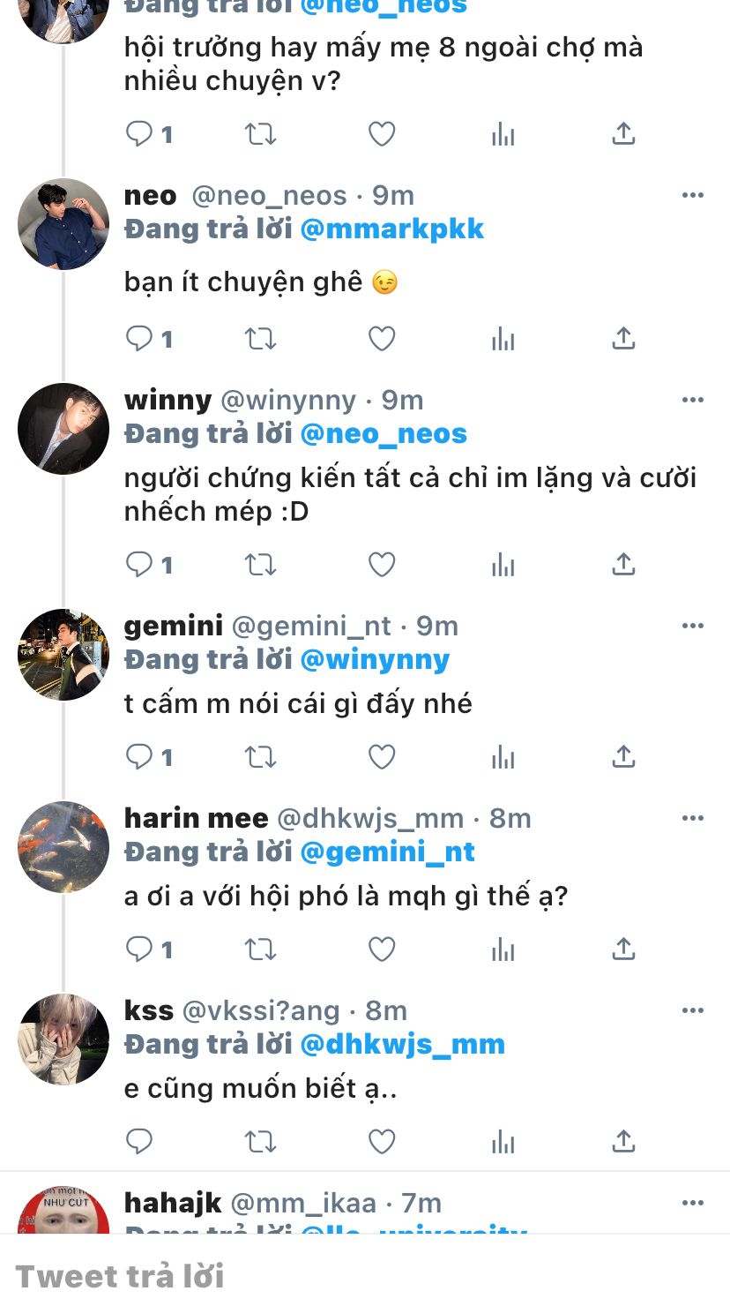The width and height of the screenshot is (730, 1306).
Task: Like neo's reply "bạn ít chuyện ghê"
Action: pos(382,339)
